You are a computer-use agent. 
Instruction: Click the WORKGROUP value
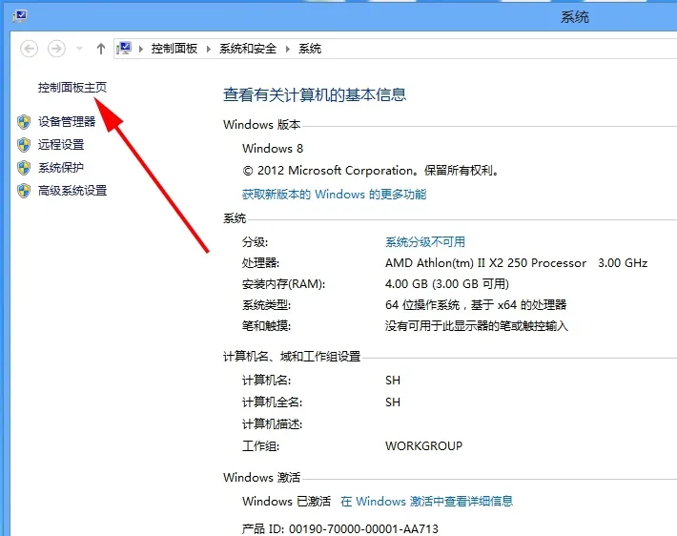click(x=424, y=445)
